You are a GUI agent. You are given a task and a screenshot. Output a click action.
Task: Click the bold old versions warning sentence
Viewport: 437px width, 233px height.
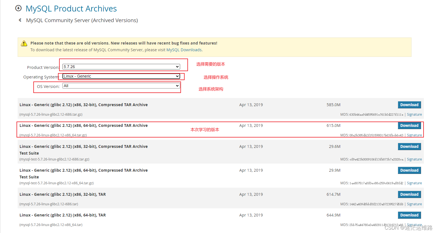coord(124,43)
